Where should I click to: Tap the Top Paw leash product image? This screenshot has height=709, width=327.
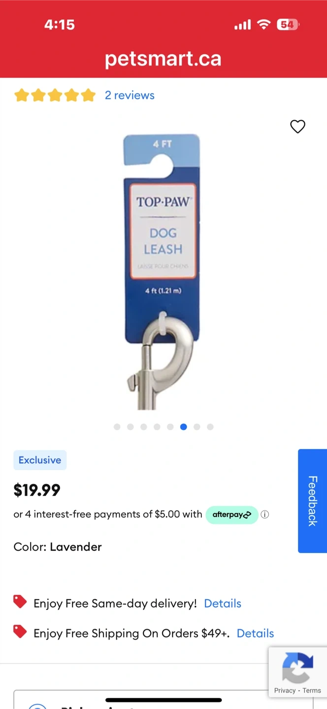tap(162, 272)
